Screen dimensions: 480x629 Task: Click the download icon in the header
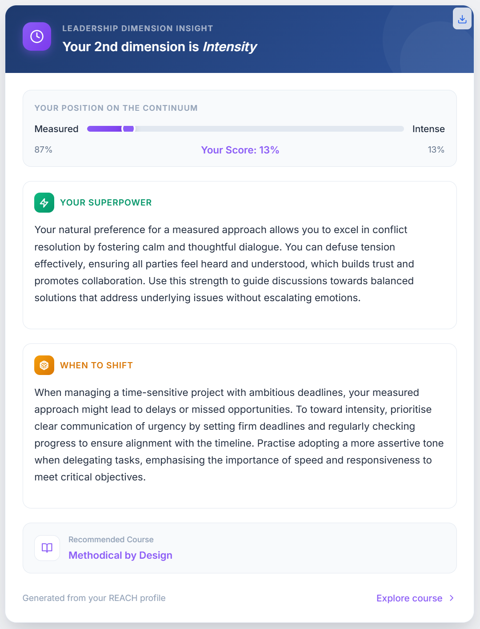pos(462,19)
